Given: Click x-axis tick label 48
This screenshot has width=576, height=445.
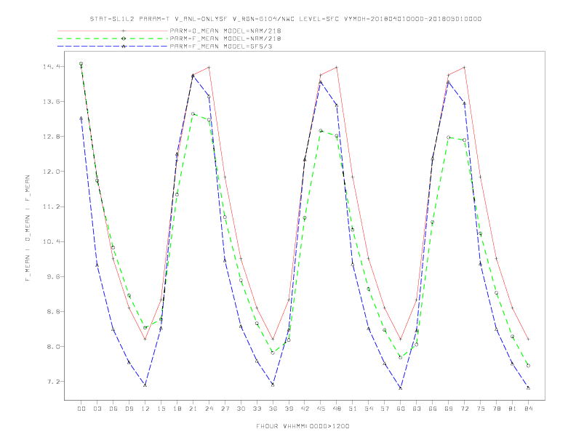Looking at the screenshot, I should 337,409.
